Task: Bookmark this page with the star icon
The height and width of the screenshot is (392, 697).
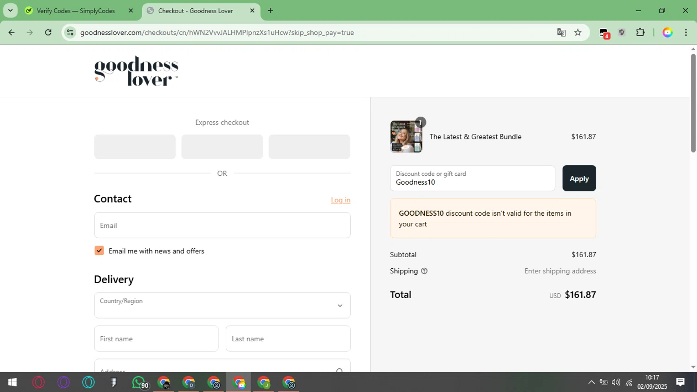Action: (578, 33)
